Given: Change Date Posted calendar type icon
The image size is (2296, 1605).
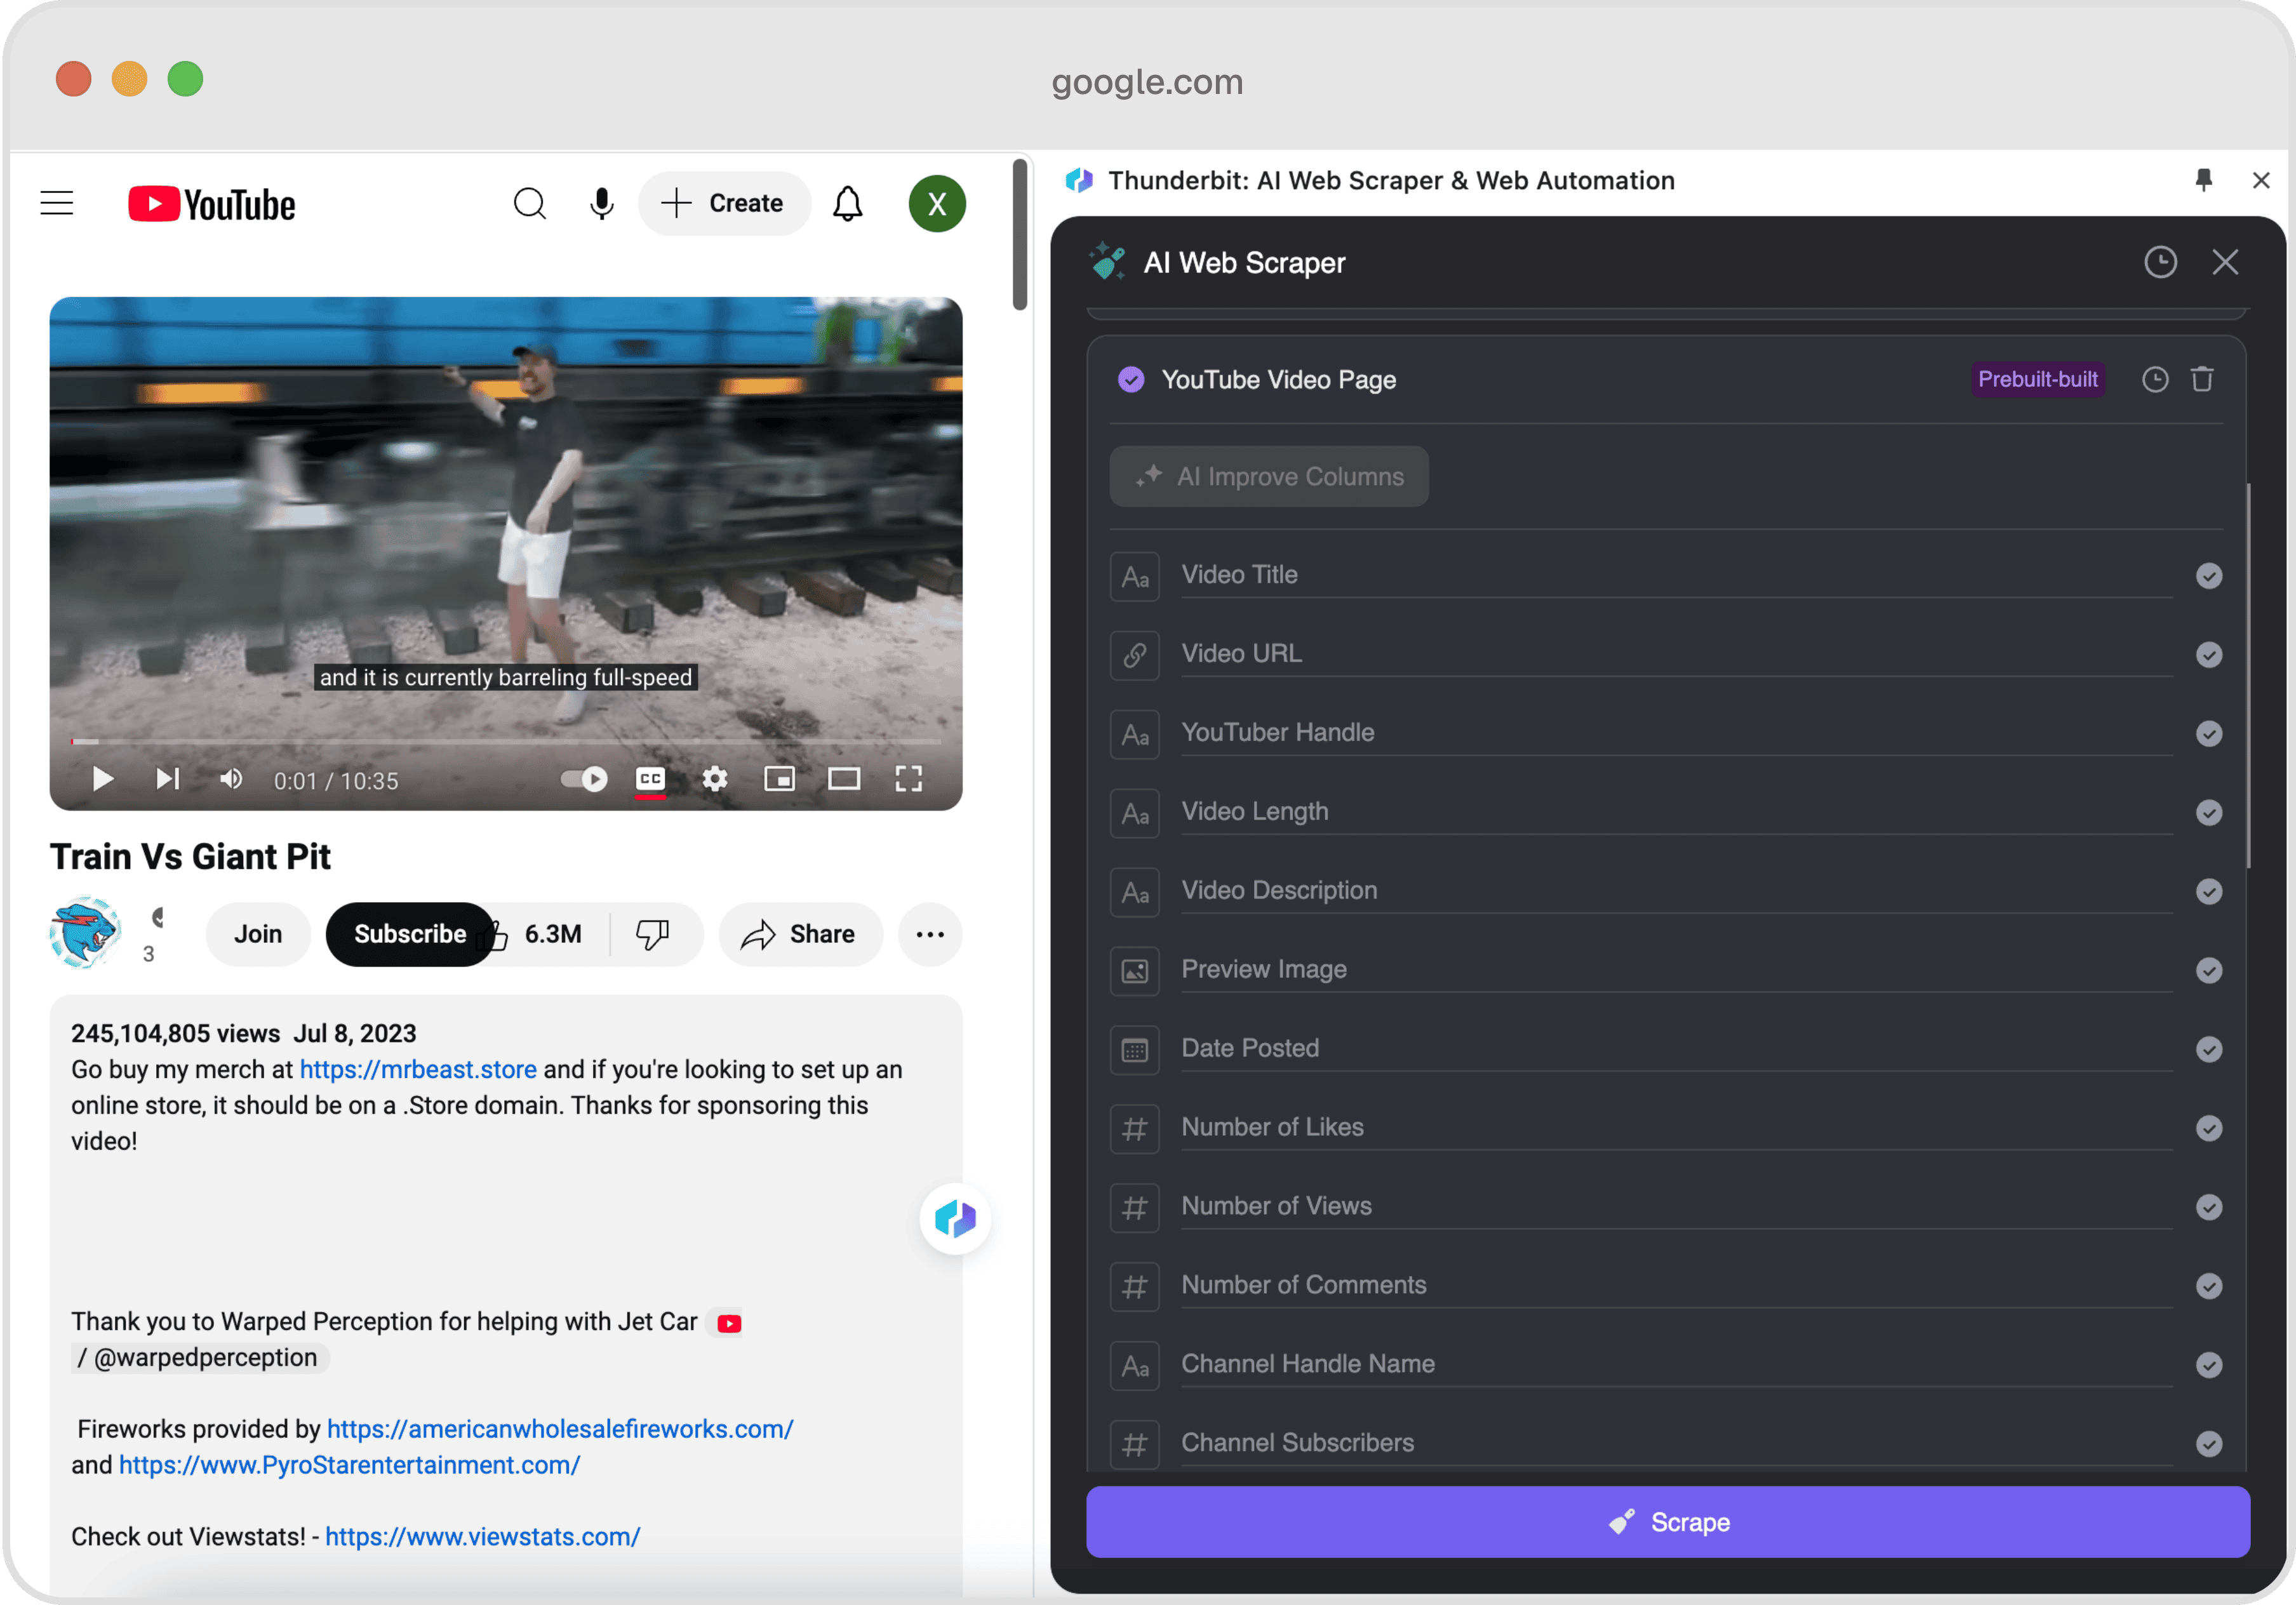Looking at the screenshot, I should coord(1134,1050).
